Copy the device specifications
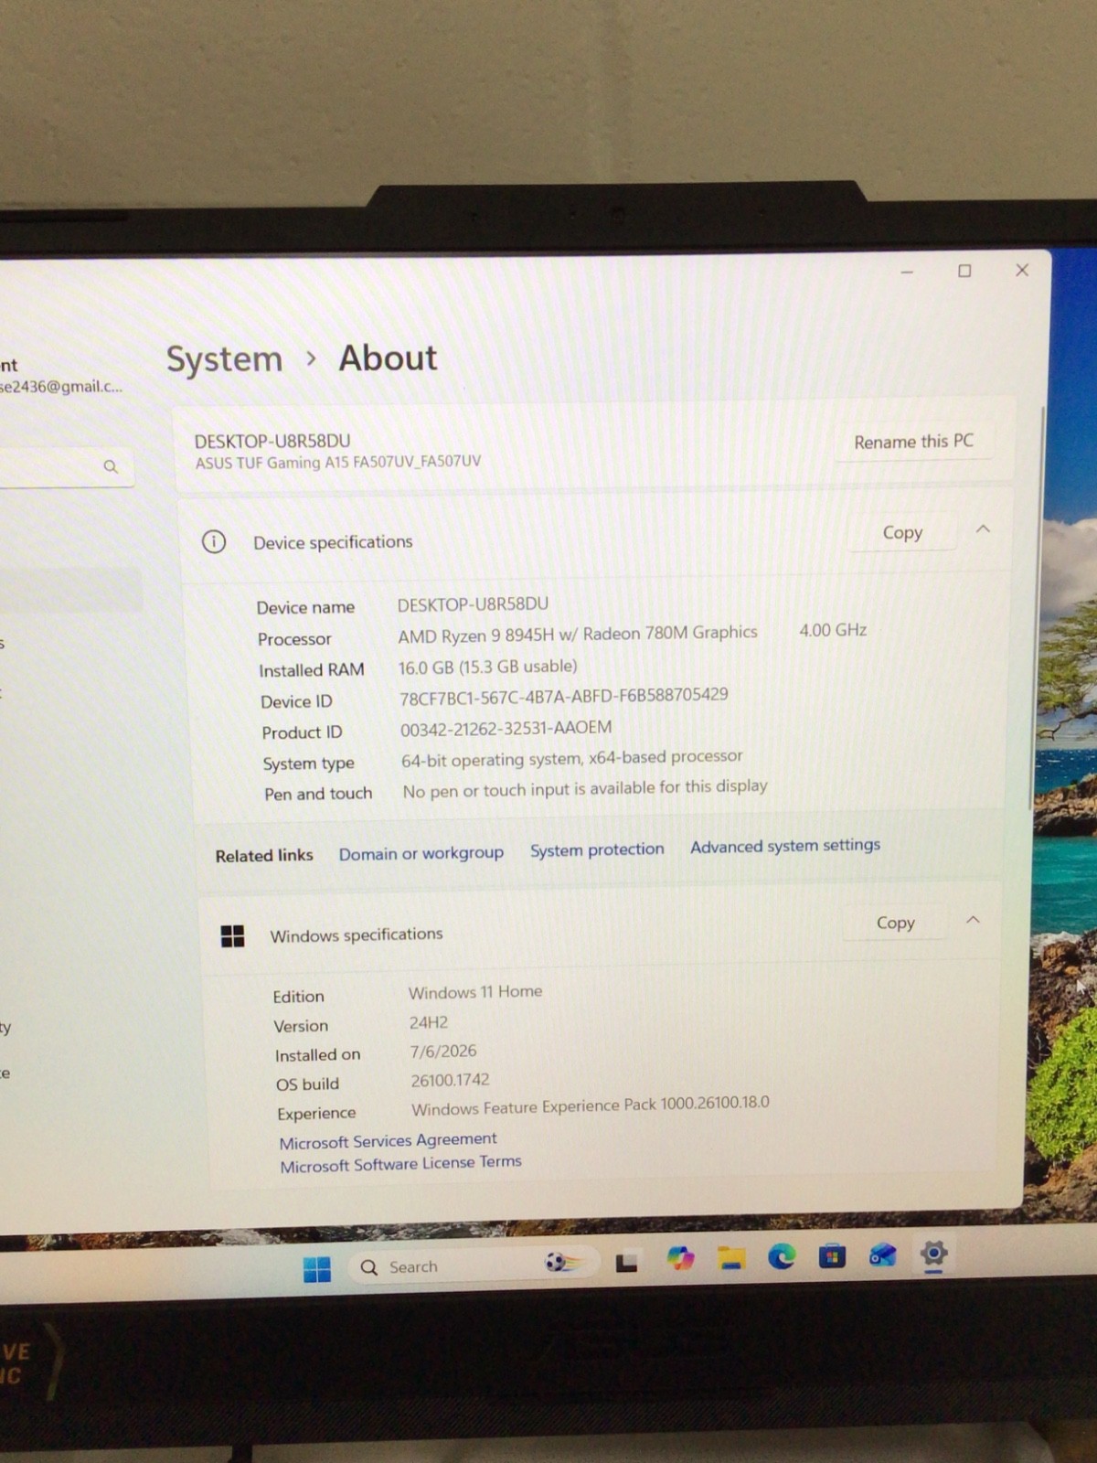This screenshot has width=1097, height=1463. pyautogui.click(x=902, y=532)
